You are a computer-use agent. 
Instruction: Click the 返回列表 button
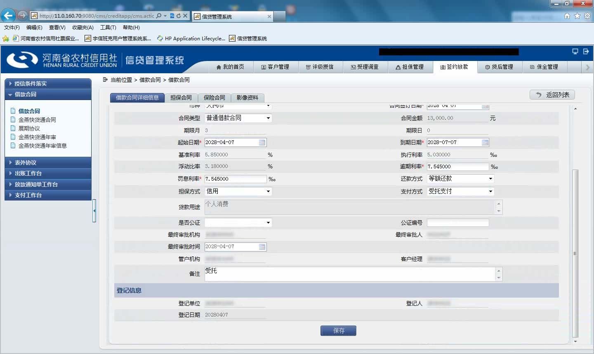(x=552, y=95)
